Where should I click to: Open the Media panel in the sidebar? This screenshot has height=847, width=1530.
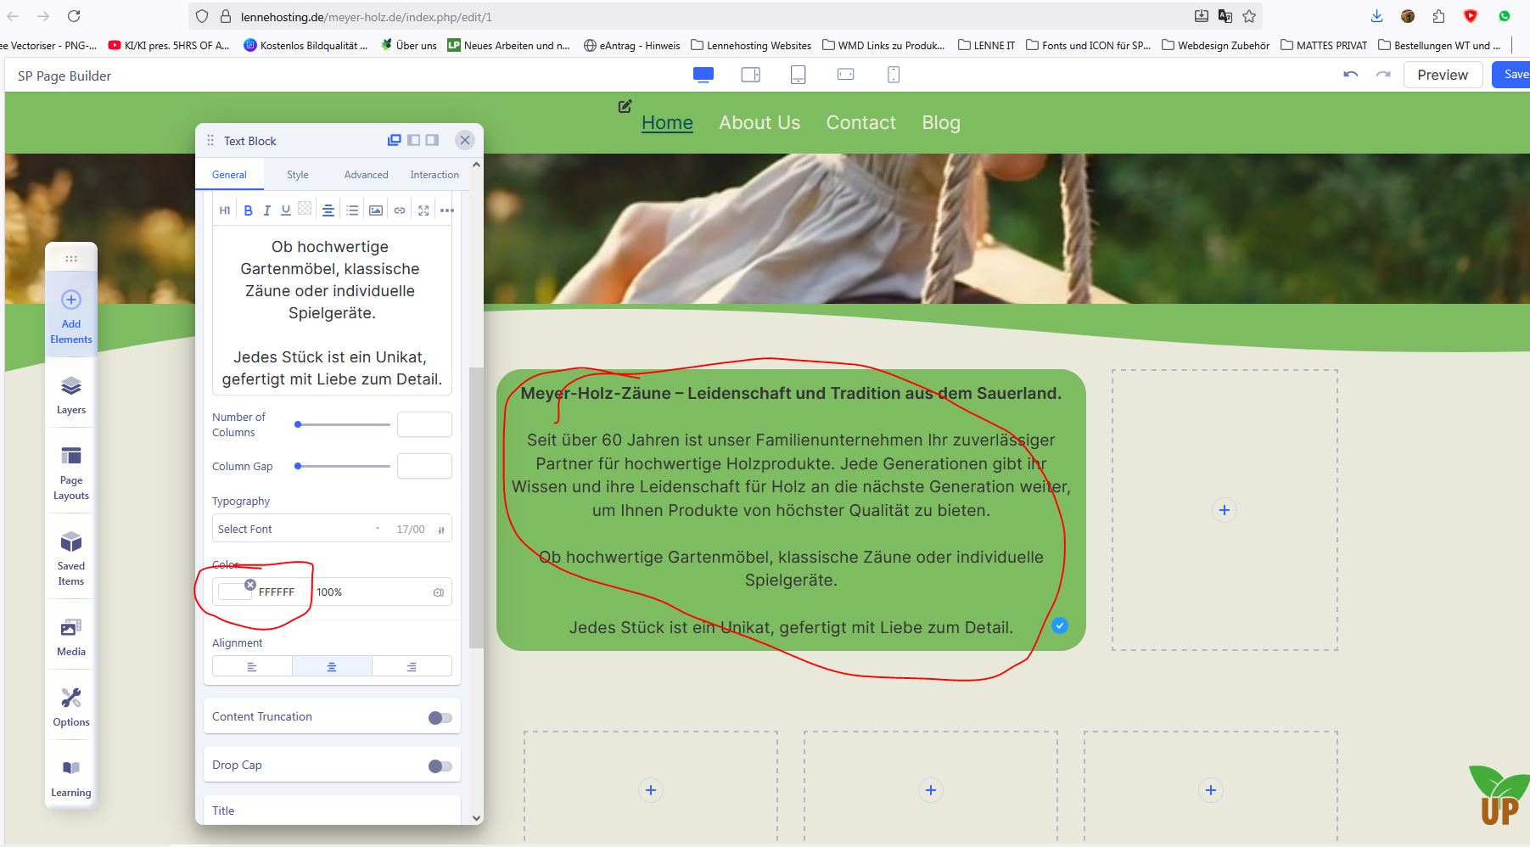click(x=71, y=637)
